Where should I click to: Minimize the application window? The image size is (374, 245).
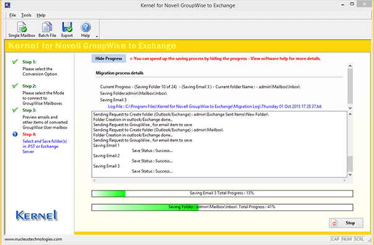point(342,4)
